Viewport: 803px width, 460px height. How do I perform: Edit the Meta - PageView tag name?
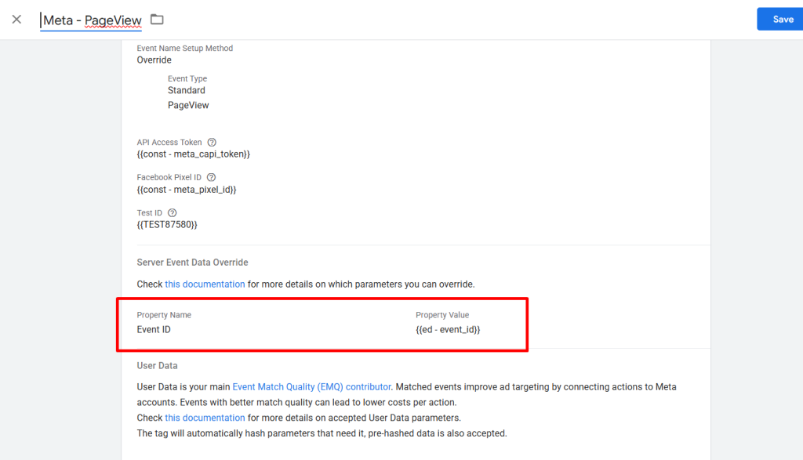tap(93, 20)
